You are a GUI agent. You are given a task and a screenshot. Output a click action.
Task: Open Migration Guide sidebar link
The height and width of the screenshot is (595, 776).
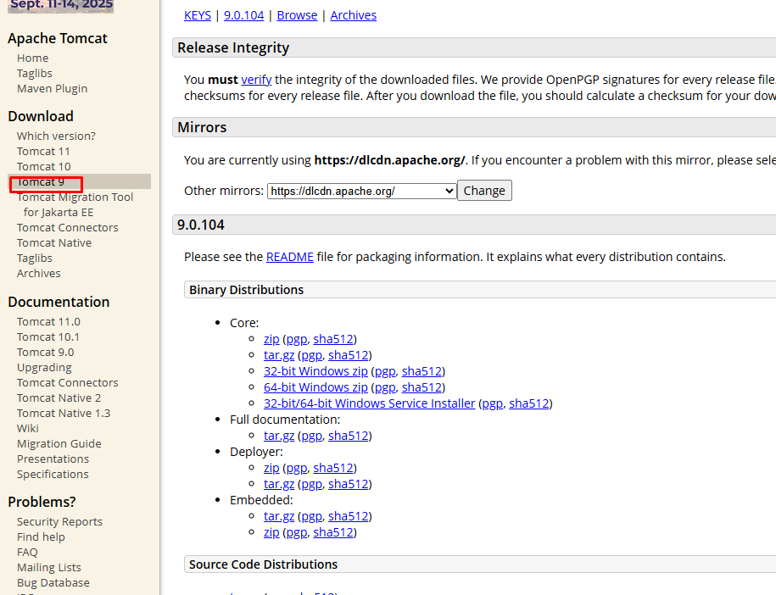click(x=59, y=444)
